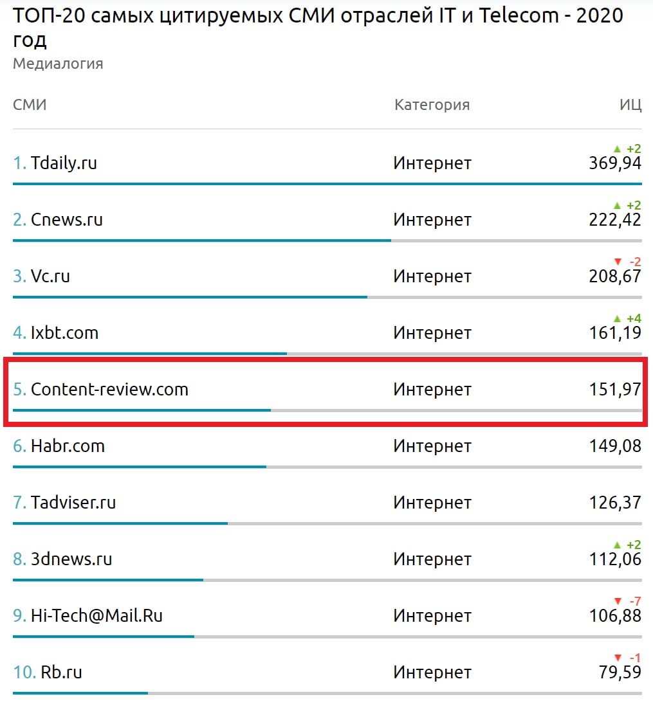
Task: Click the red down arrow above 208,67
Action: (x=618, y=262)
